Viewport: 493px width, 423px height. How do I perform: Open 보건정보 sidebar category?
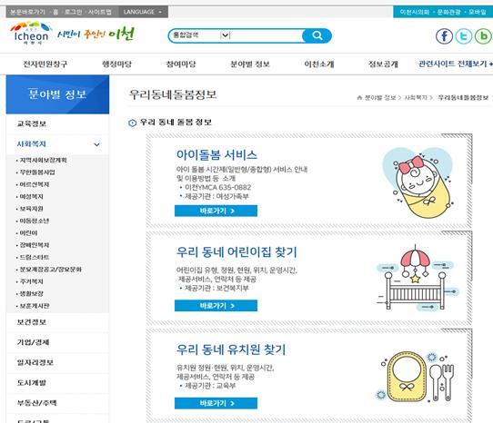[x=32, y=322]
